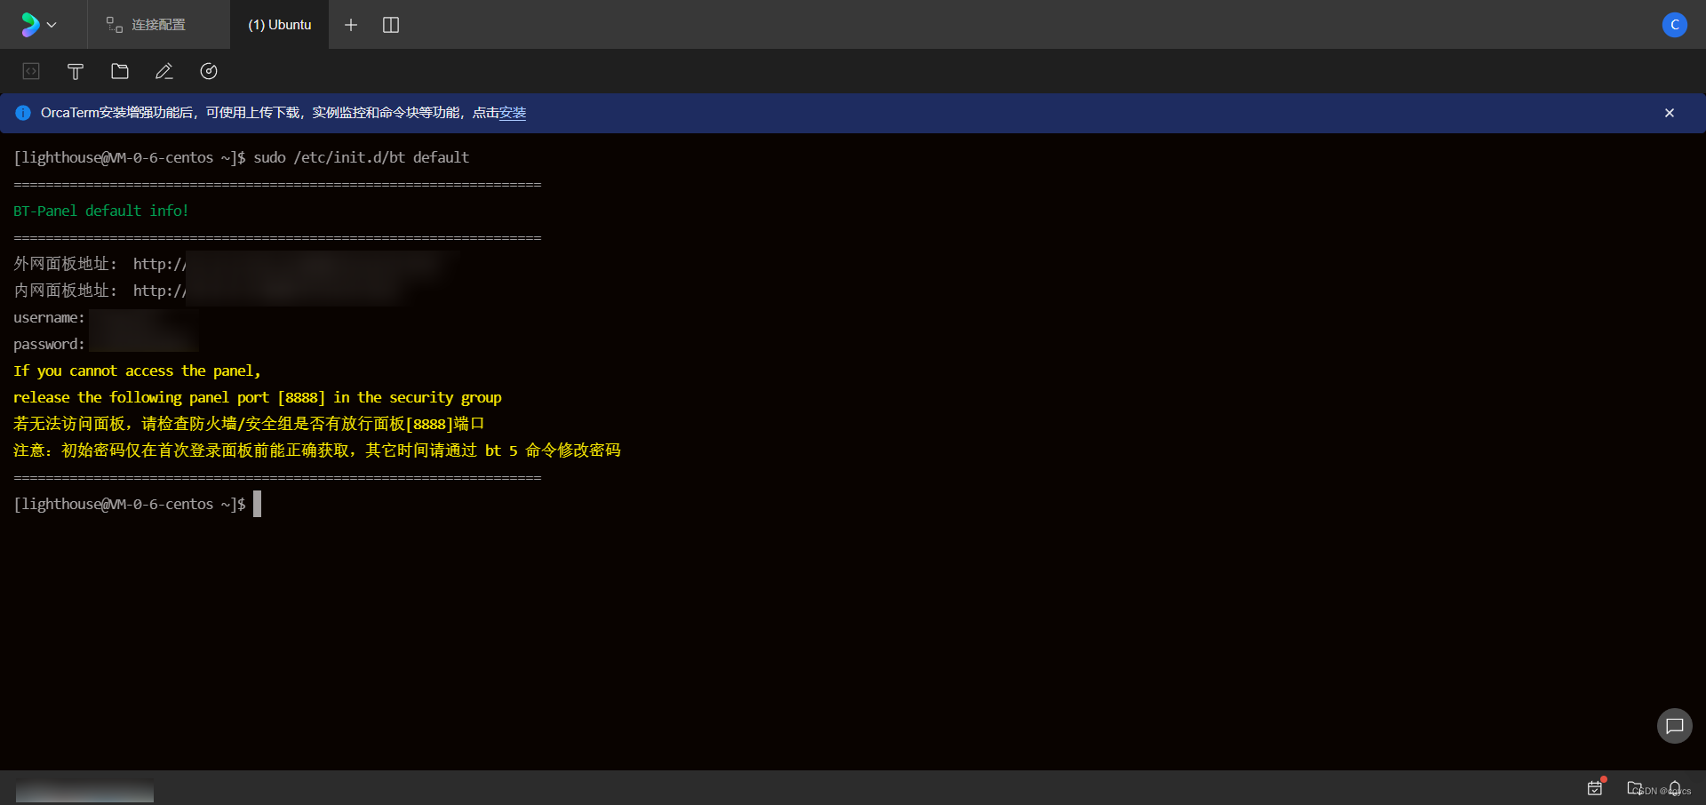Focus the terminal prompt cursor at bottom
Screen dimensions: 1706x805
pos(257,504)
